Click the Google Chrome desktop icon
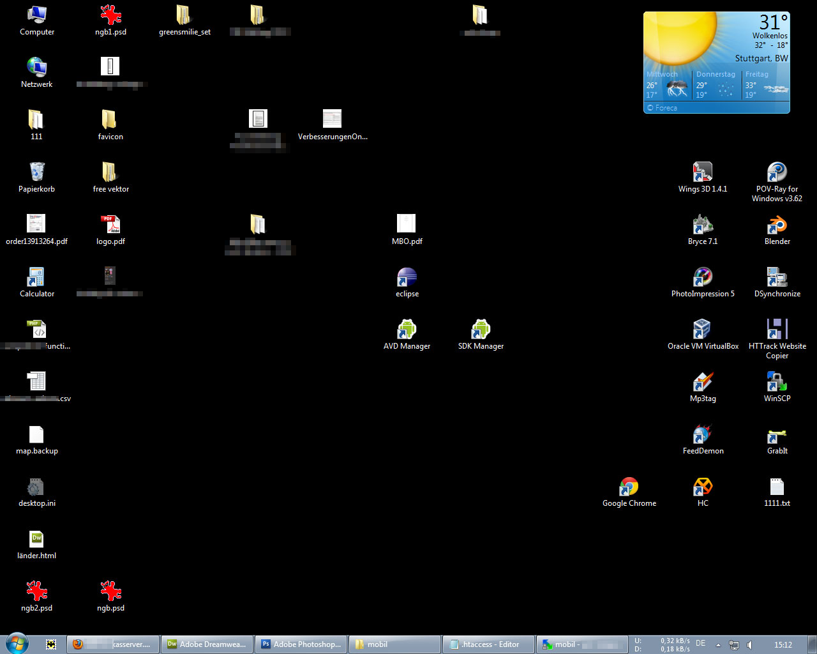Screen dimensions: 817x654 (629, 487)
